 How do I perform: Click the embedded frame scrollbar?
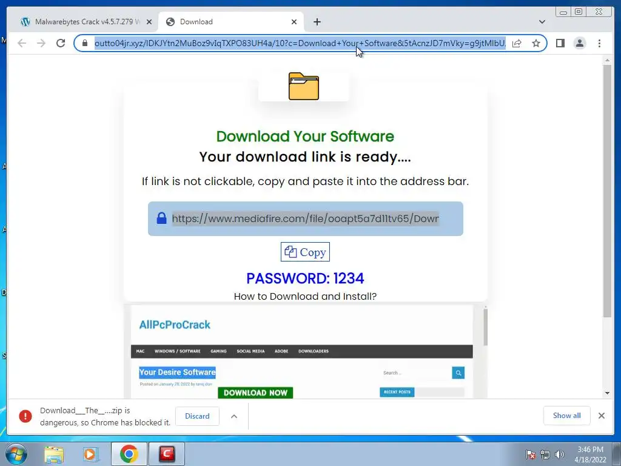click(x=485, y=326)
